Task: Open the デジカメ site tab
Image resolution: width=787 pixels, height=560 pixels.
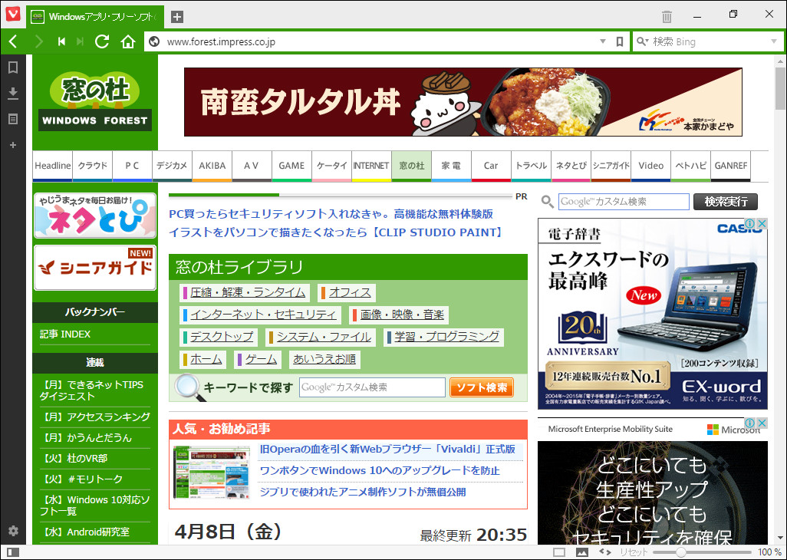Action: (x=172, y=166)
